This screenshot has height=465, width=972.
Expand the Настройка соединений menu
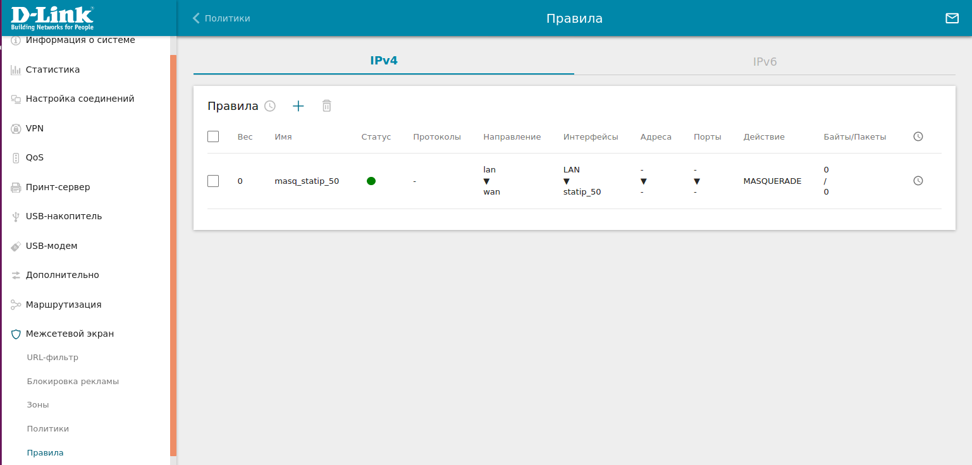click(80, 99)
